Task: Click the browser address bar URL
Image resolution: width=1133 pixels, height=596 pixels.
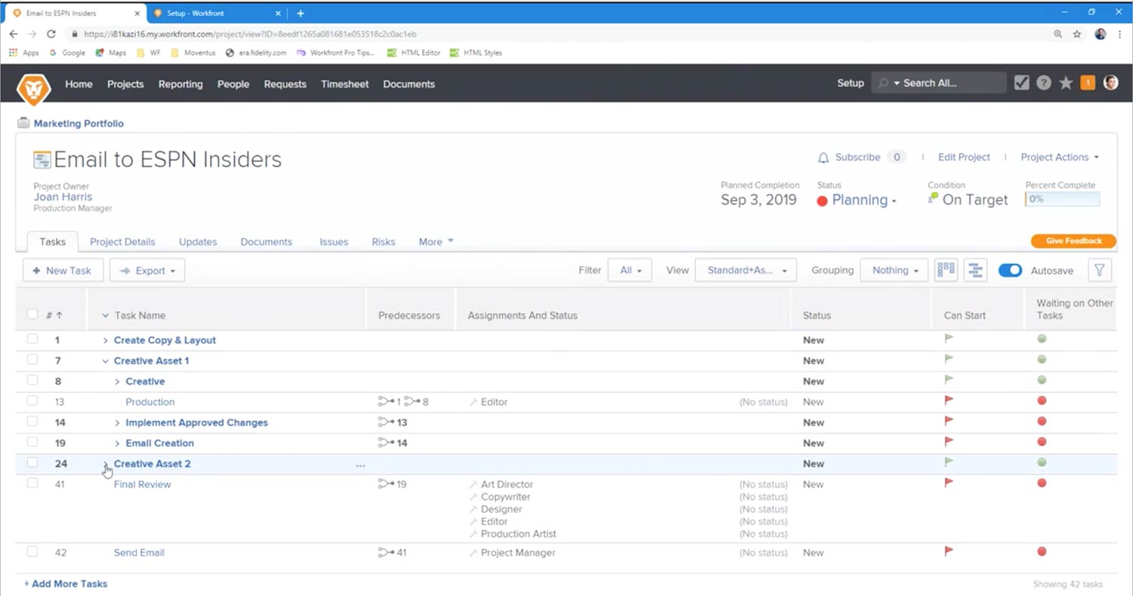Action: [250, 34]
